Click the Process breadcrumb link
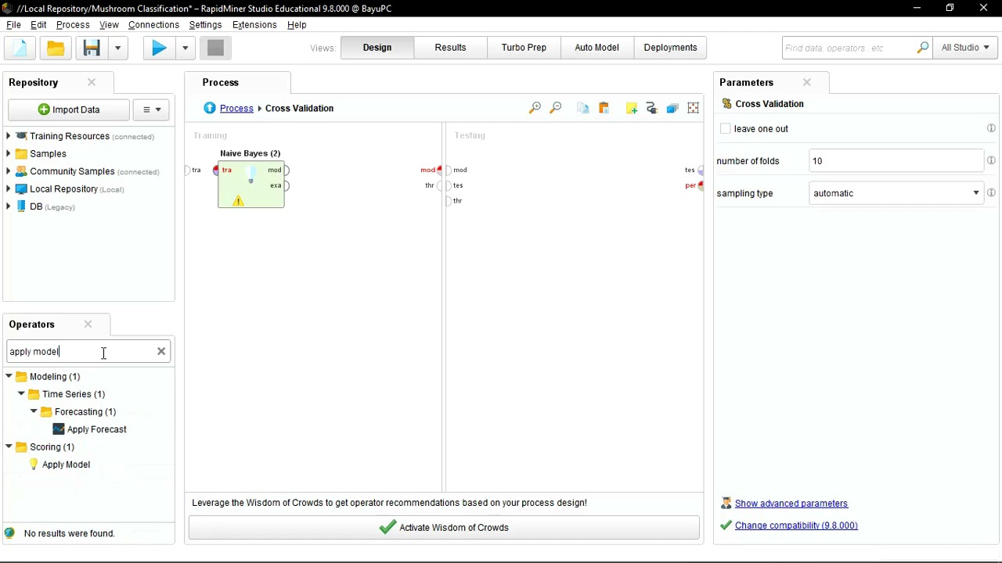Screen dimensions: 1002x563 pyautogui.click(x=236, y=108)
